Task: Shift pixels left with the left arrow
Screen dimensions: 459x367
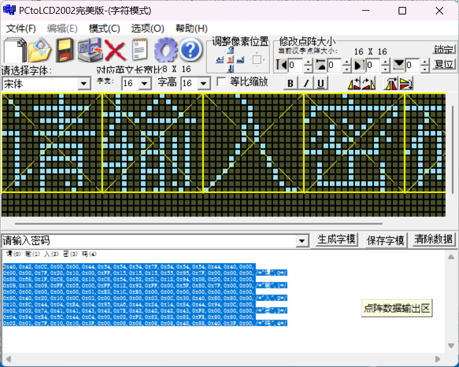Action: click(220, 60)
